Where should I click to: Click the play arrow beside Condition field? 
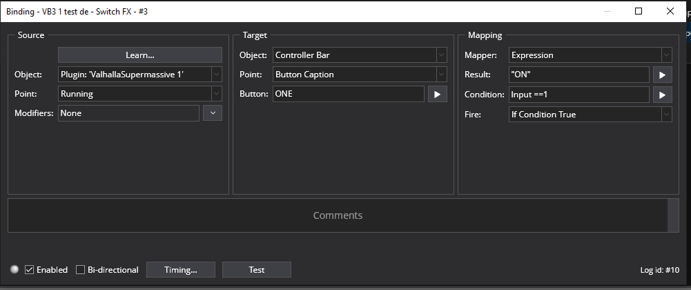click(x=662, y=95)
